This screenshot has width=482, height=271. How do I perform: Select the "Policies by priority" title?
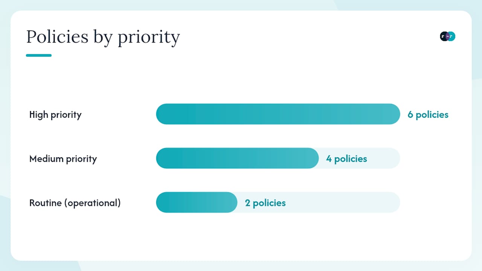(x=103, y=37)
